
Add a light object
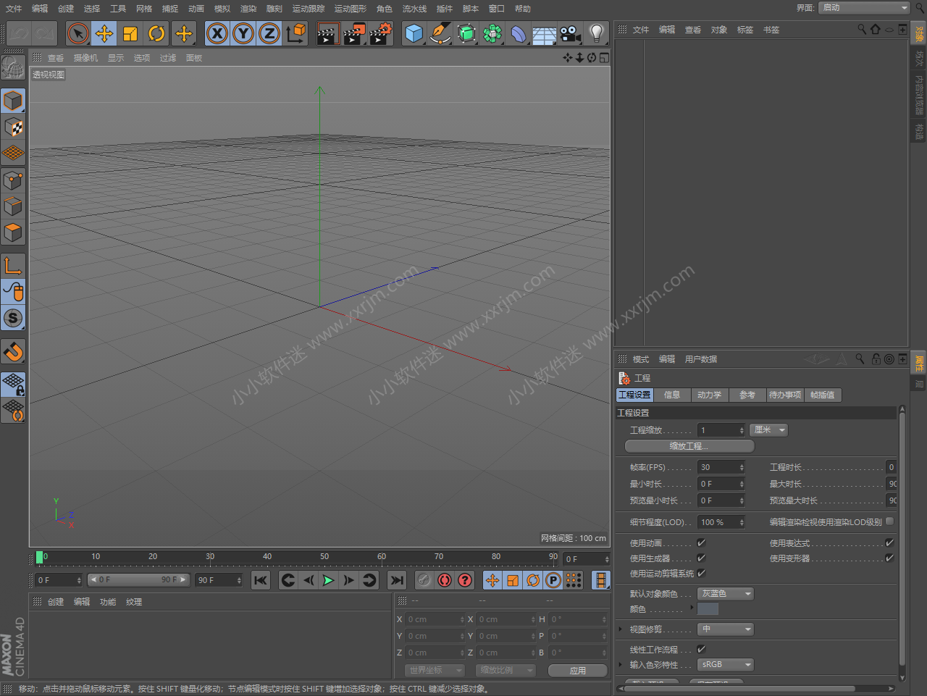pyautogui.click(x=597, y=33)
